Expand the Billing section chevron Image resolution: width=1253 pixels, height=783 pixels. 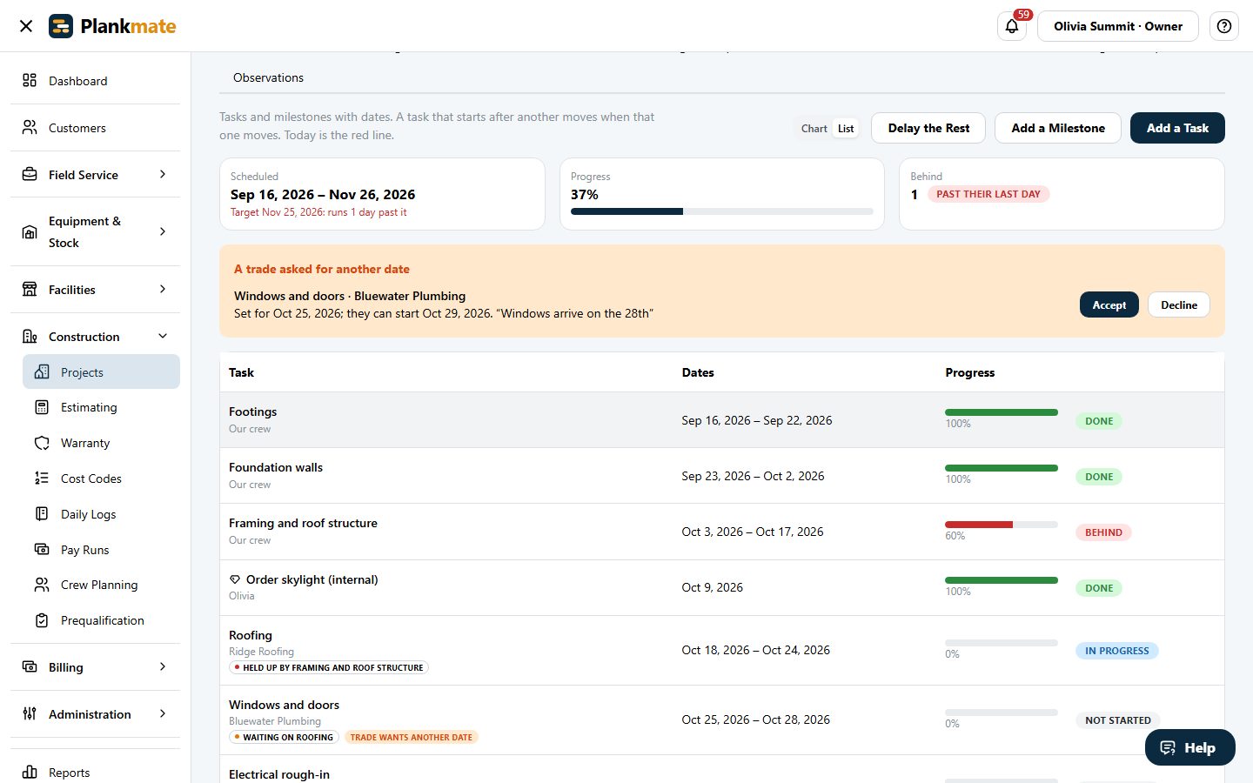pos(163,667)
